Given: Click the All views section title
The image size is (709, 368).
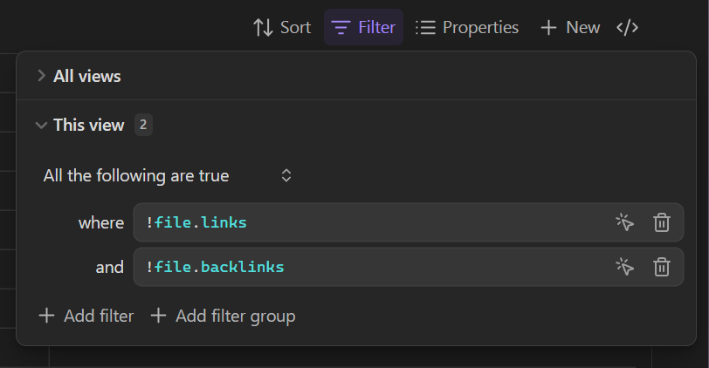Looking at the screenshot, I should coord(87,76).
